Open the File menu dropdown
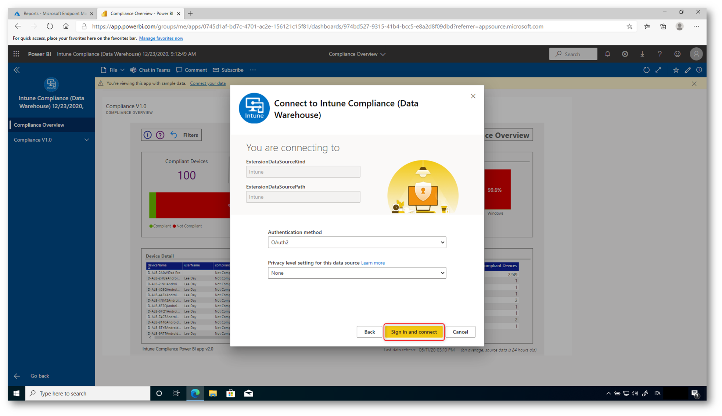This screenshot has width=722, height=416. click(113, 70)
